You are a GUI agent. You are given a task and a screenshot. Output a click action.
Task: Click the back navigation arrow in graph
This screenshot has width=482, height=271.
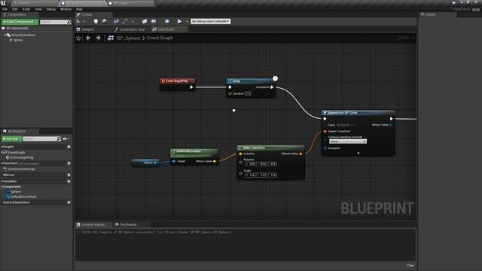88,38
